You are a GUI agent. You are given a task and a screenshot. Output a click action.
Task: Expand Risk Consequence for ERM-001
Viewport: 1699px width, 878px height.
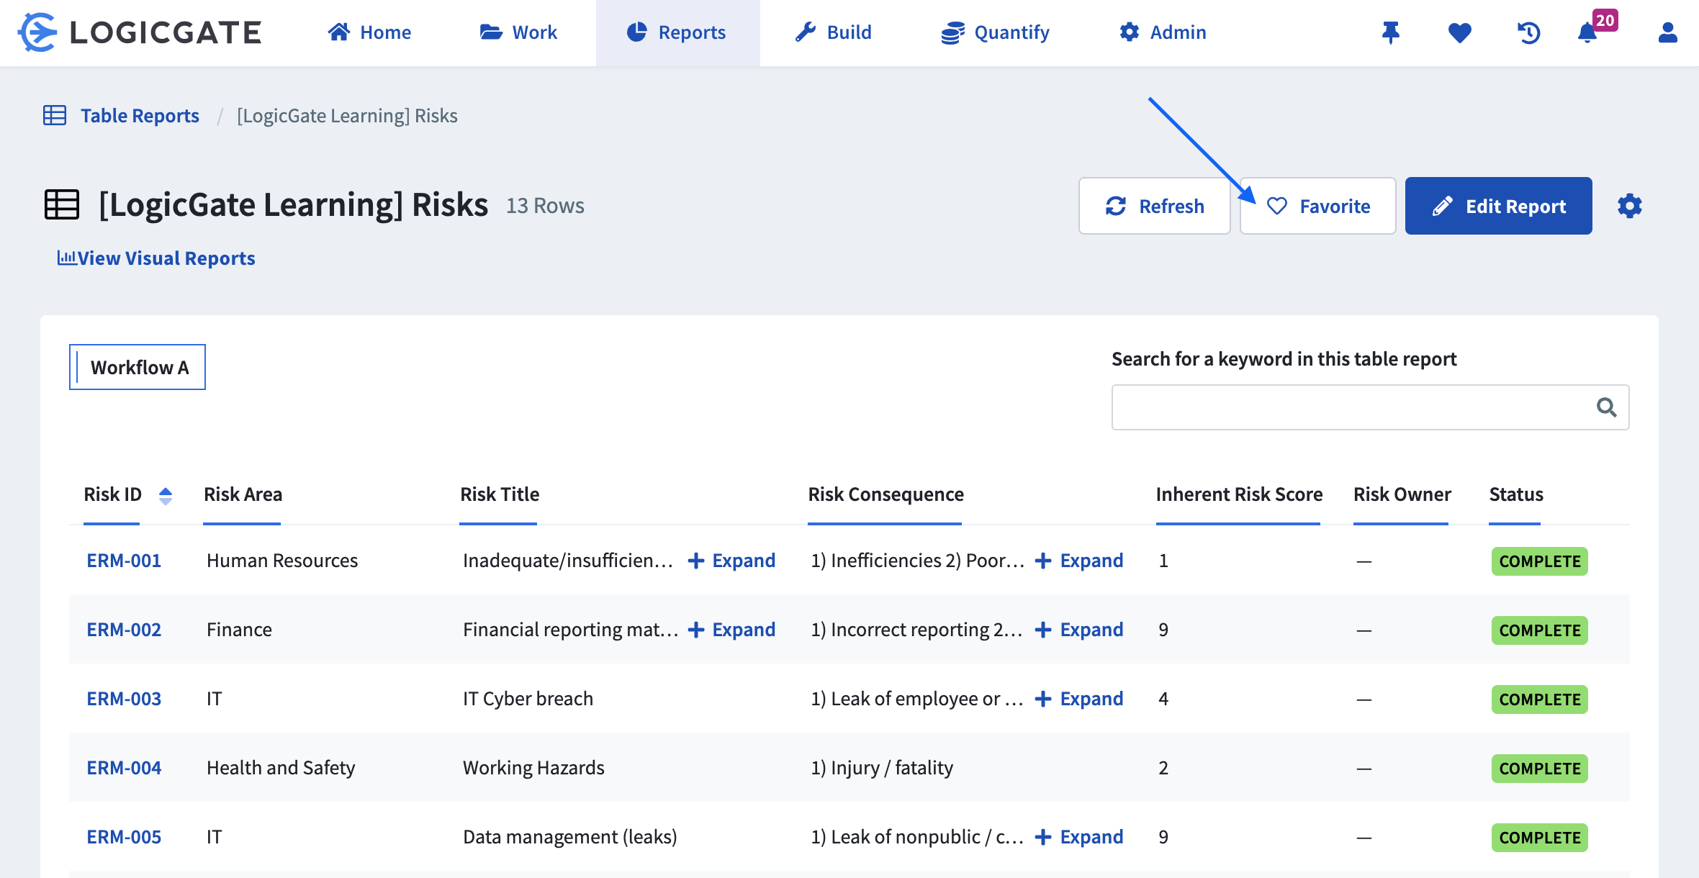point(1080,561)
